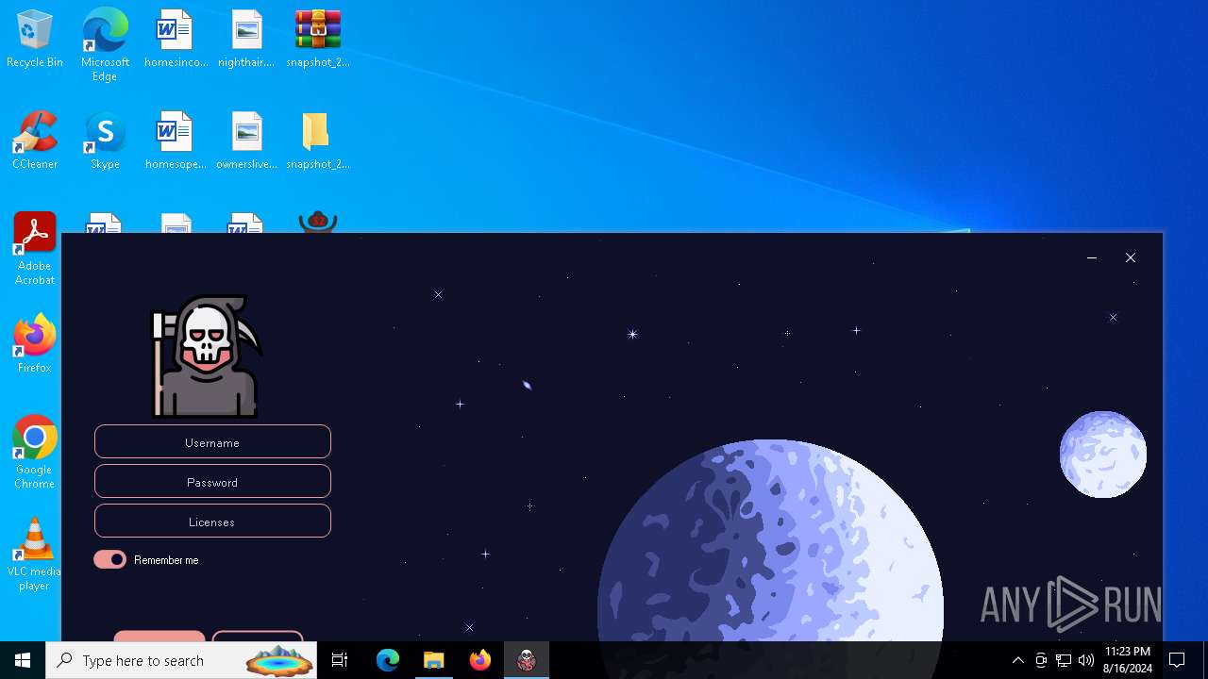Click the grim reaper app taskbar icon
The height and width of the screenshot is (679, 1208).
click(527, 660)
